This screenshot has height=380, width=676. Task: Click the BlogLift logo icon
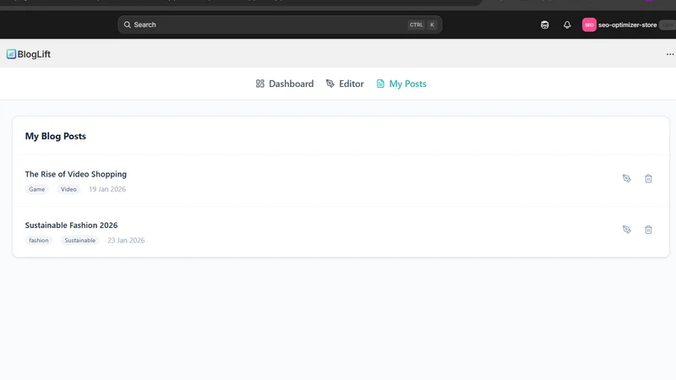coord(11,54)
